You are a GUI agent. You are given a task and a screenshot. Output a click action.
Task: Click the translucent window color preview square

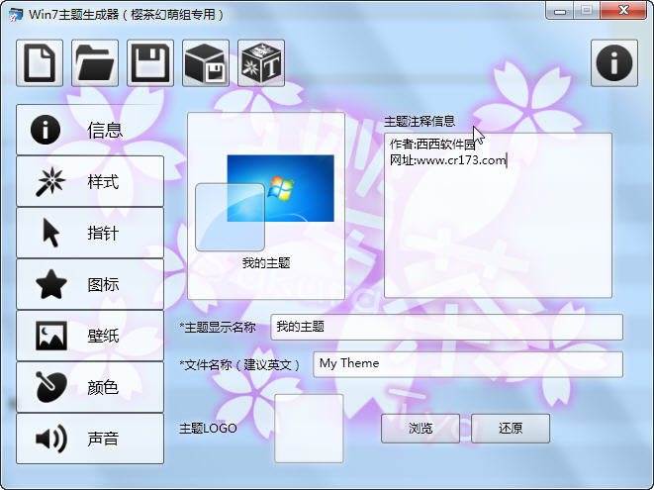[x=230, y=217]
